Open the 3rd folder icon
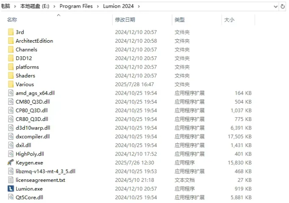Image resolution: width=289 pixels, height=203 pixels. pyautogui.click(x=11, y=32)
